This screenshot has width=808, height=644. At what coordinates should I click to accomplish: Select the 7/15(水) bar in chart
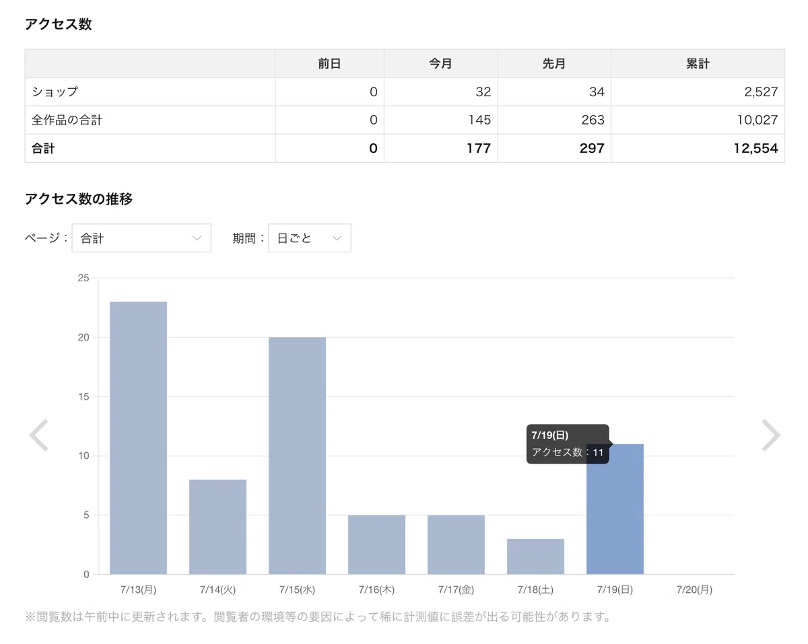pos(297,456)
